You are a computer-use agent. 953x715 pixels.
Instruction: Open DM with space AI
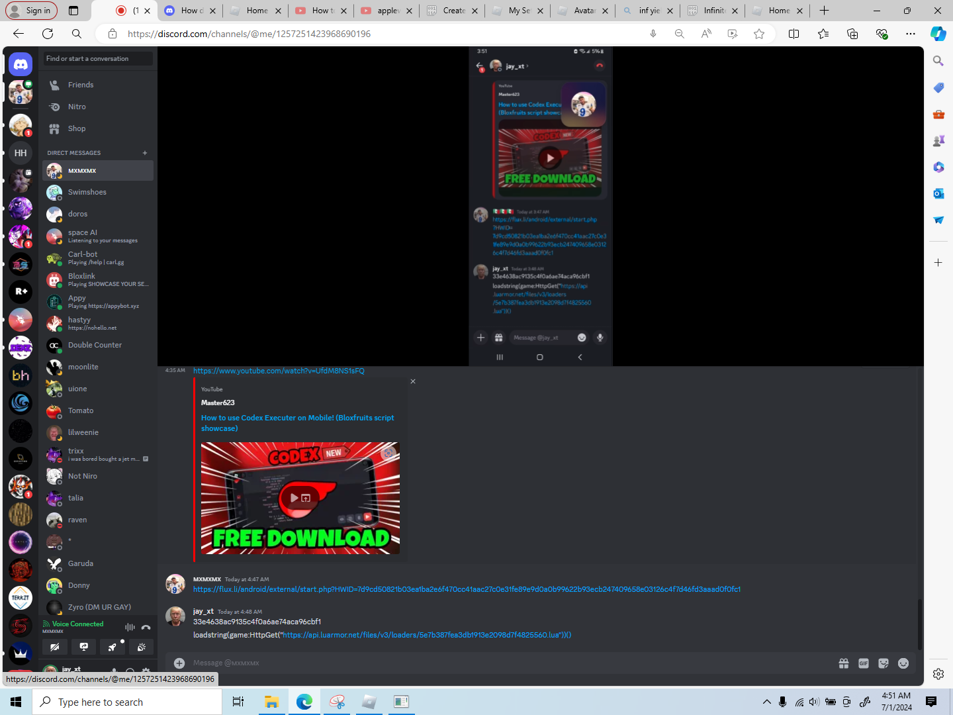coord(98,236)
